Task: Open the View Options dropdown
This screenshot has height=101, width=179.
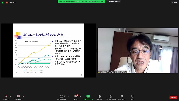Action: (x=114, y=2)
